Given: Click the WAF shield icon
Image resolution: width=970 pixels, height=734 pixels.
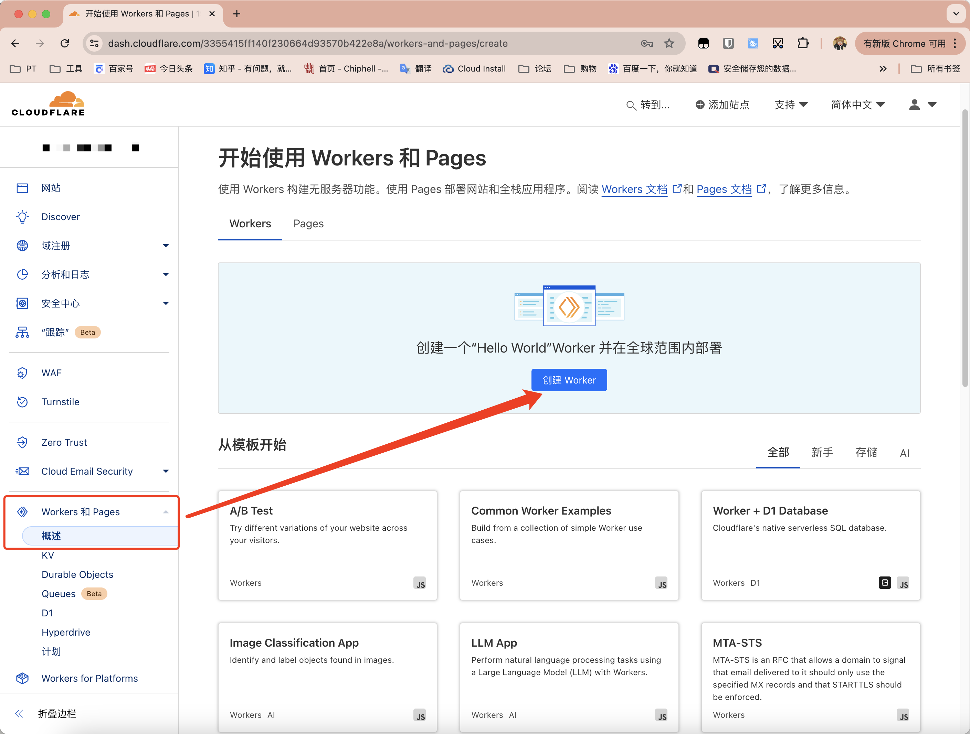Looking at the screenshot, I should tap(22, 373).
